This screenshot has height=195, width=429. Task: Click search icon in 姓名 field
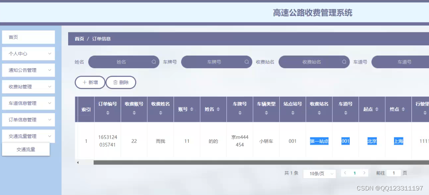pyautogui.click(x=154, y=62)
